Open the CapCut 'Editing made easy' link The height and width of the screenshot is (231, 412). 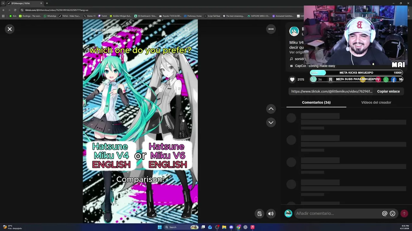click(x=312, y=66)
